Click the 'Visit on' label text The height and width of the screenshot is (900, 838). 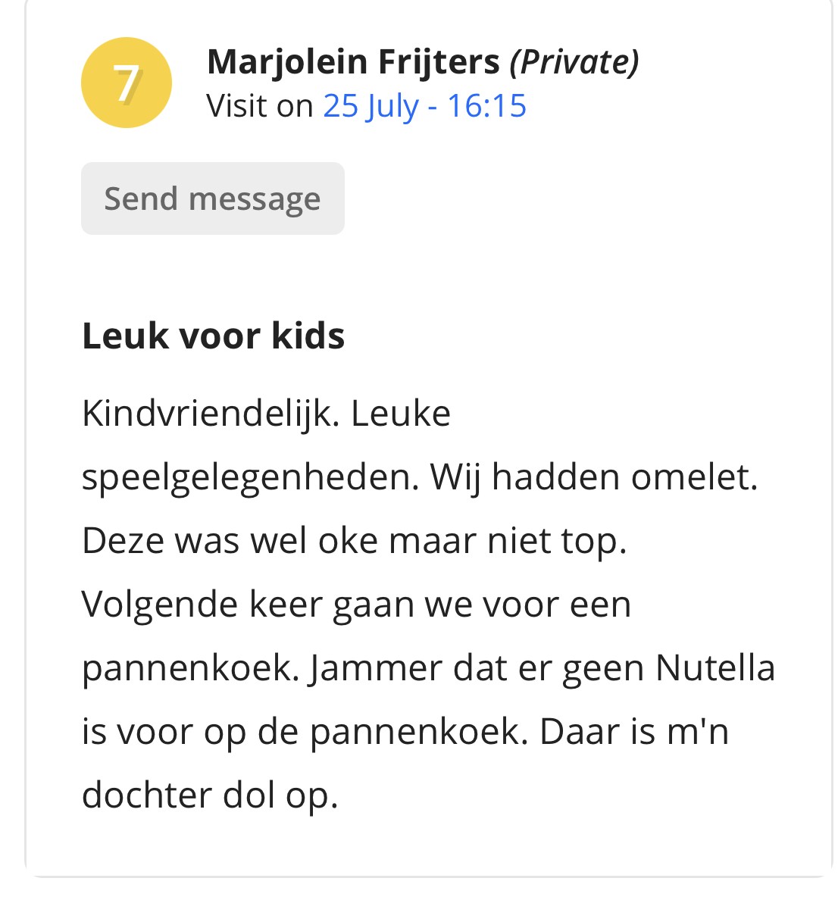tap(260, 106)
